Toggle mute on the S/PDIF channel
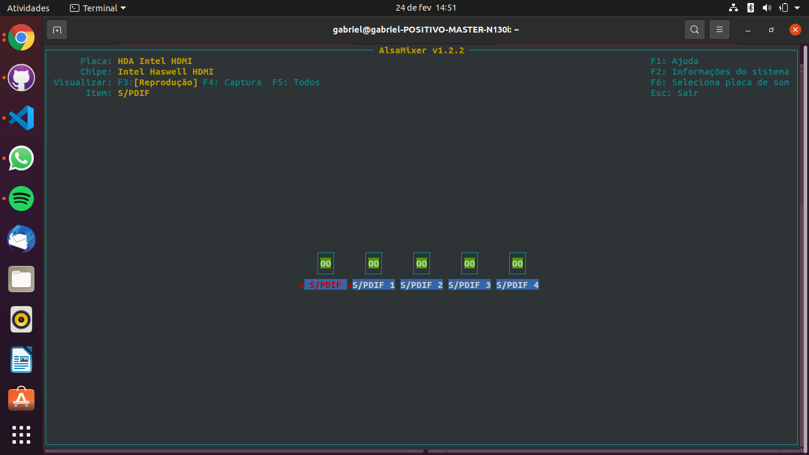The image size is (809, 455). (x=325, y=264)
